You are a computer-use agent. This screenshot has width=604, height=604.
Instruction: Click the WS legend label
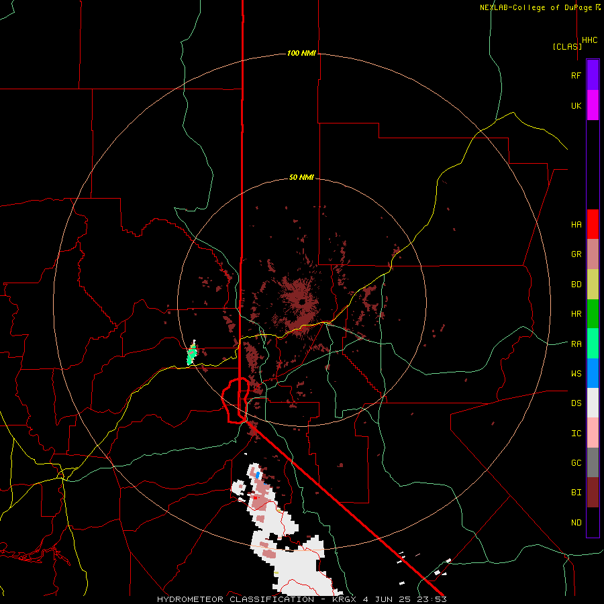(576, 373)
